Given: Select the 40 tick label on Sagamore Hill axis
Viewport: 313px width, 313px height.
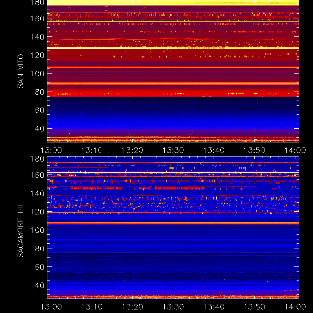Looking at the screenshot, I should [40, 285].
